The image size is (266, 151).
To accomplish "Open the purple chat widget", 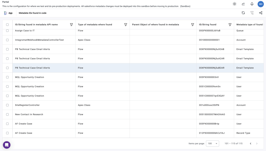I will (x=7, y=145).
